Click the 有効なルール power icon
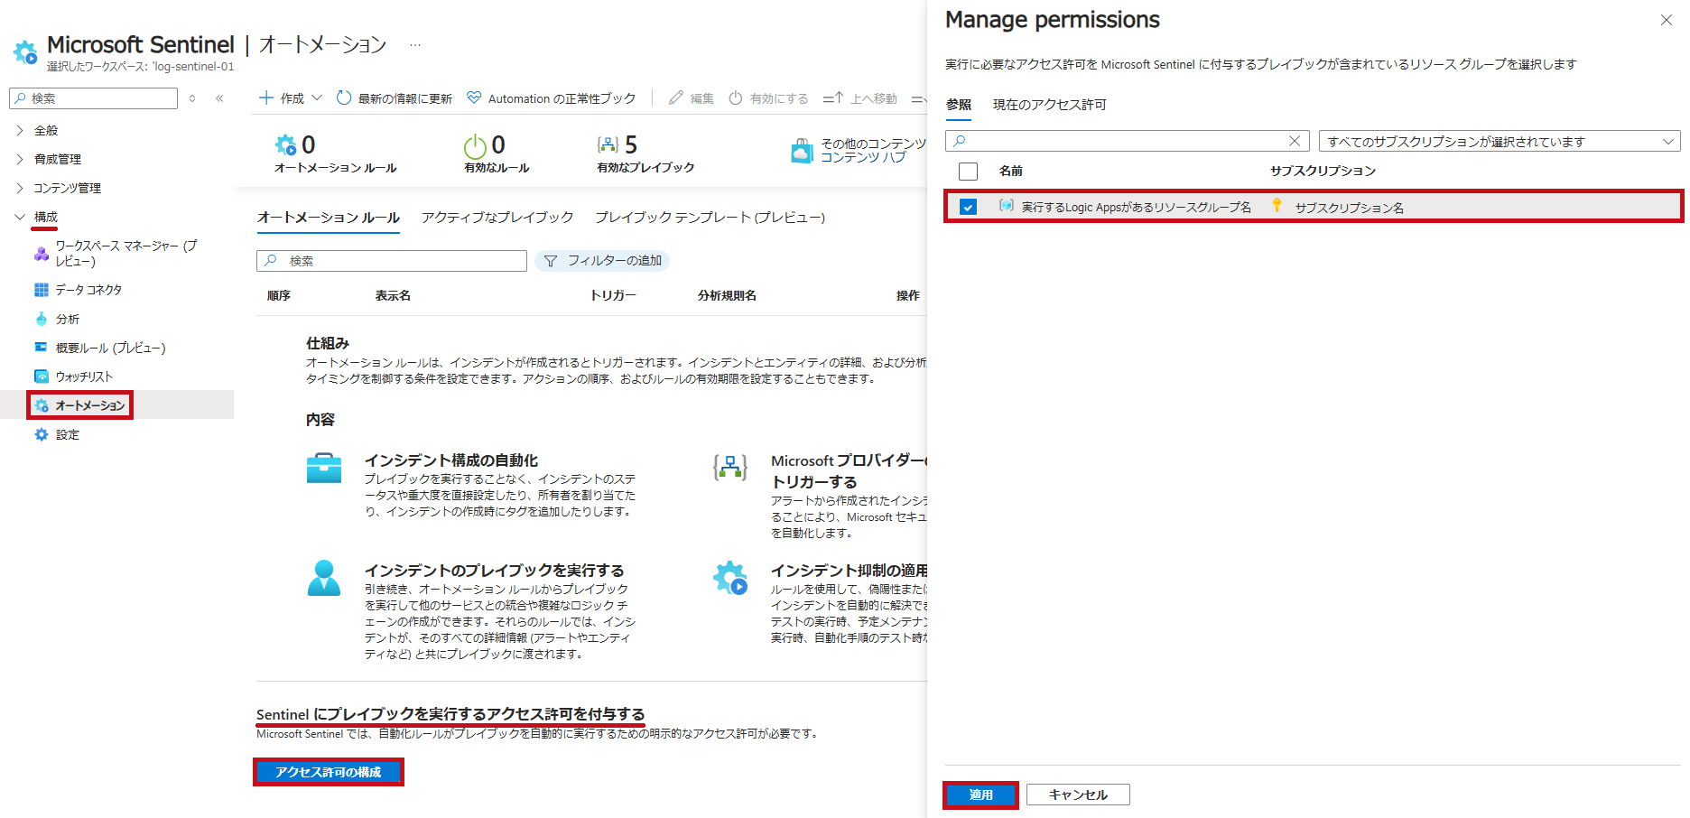 (x=475, y=145)
